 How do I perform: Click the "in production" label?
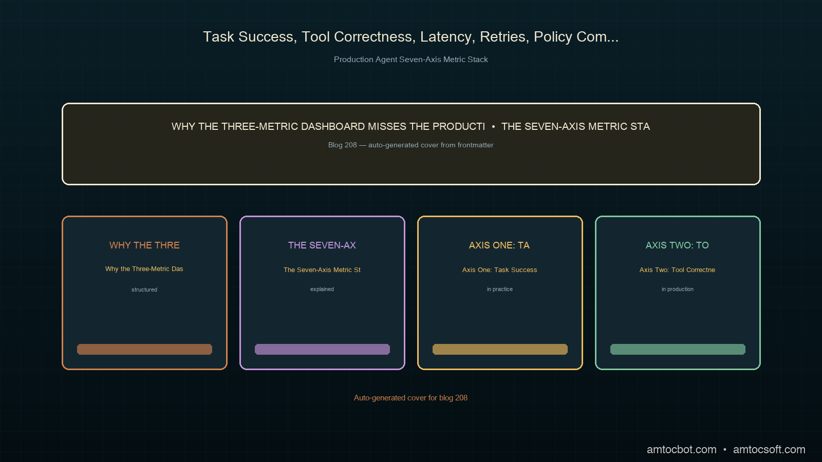tap(678, 290)
